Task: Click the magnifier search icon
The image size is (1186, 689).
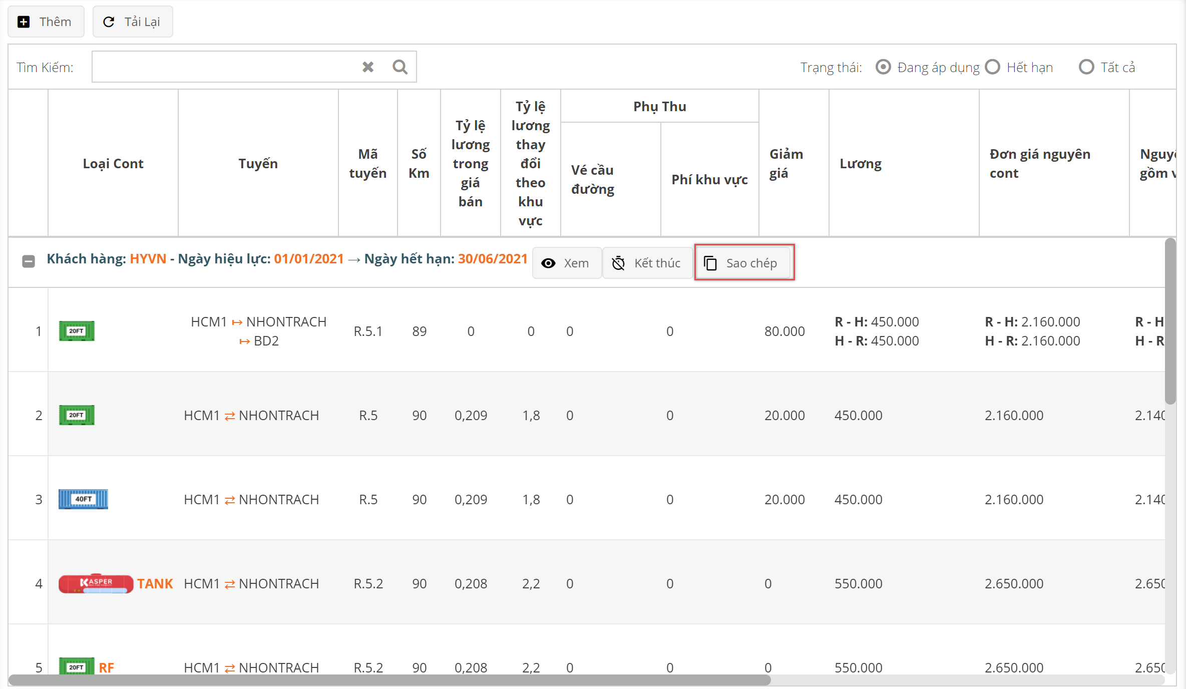Action: [400, 67]
